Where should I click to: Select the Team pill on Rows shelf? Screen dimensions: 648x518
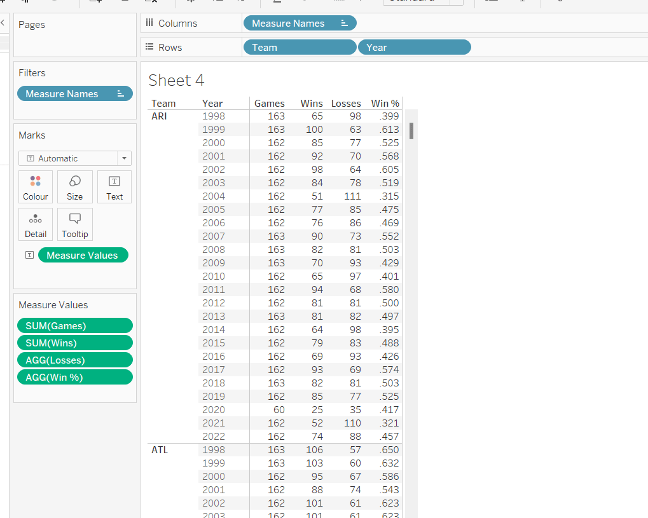299,48
